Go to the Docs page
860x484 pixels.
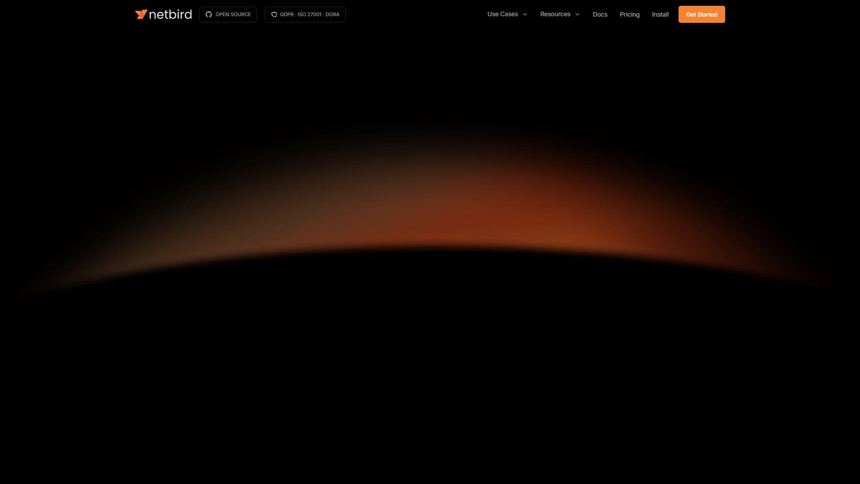[600, 14]
